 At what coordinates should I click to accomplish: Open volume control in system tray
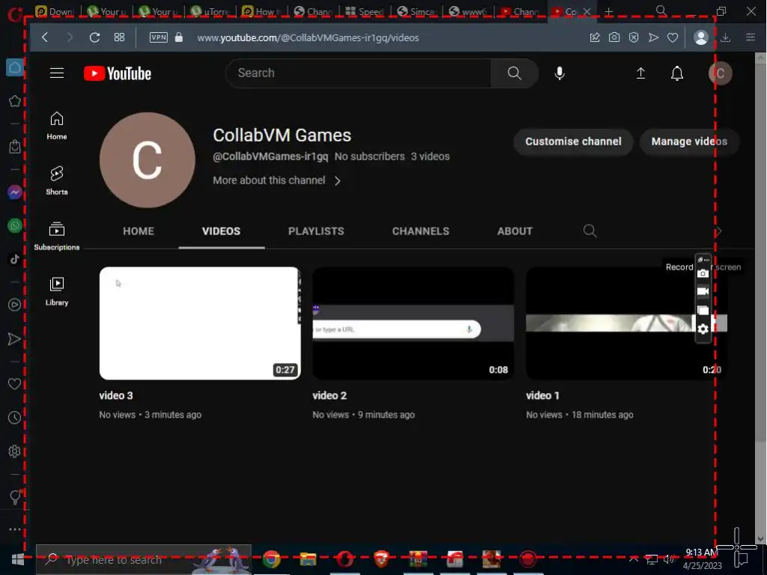tap(669, 559)
